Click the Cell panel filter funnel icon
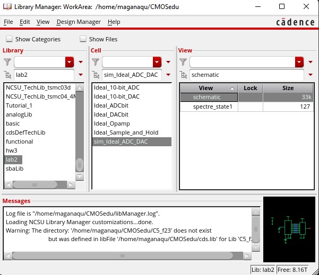319x275 pixels. click(x=95, y=62)
